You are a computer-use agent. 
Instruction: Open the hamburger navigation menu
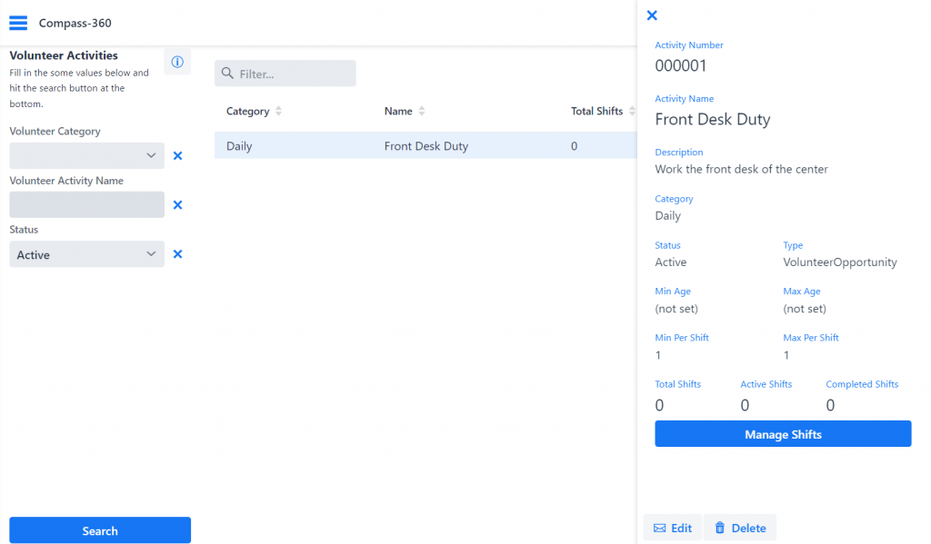click(x=18, y=23)
